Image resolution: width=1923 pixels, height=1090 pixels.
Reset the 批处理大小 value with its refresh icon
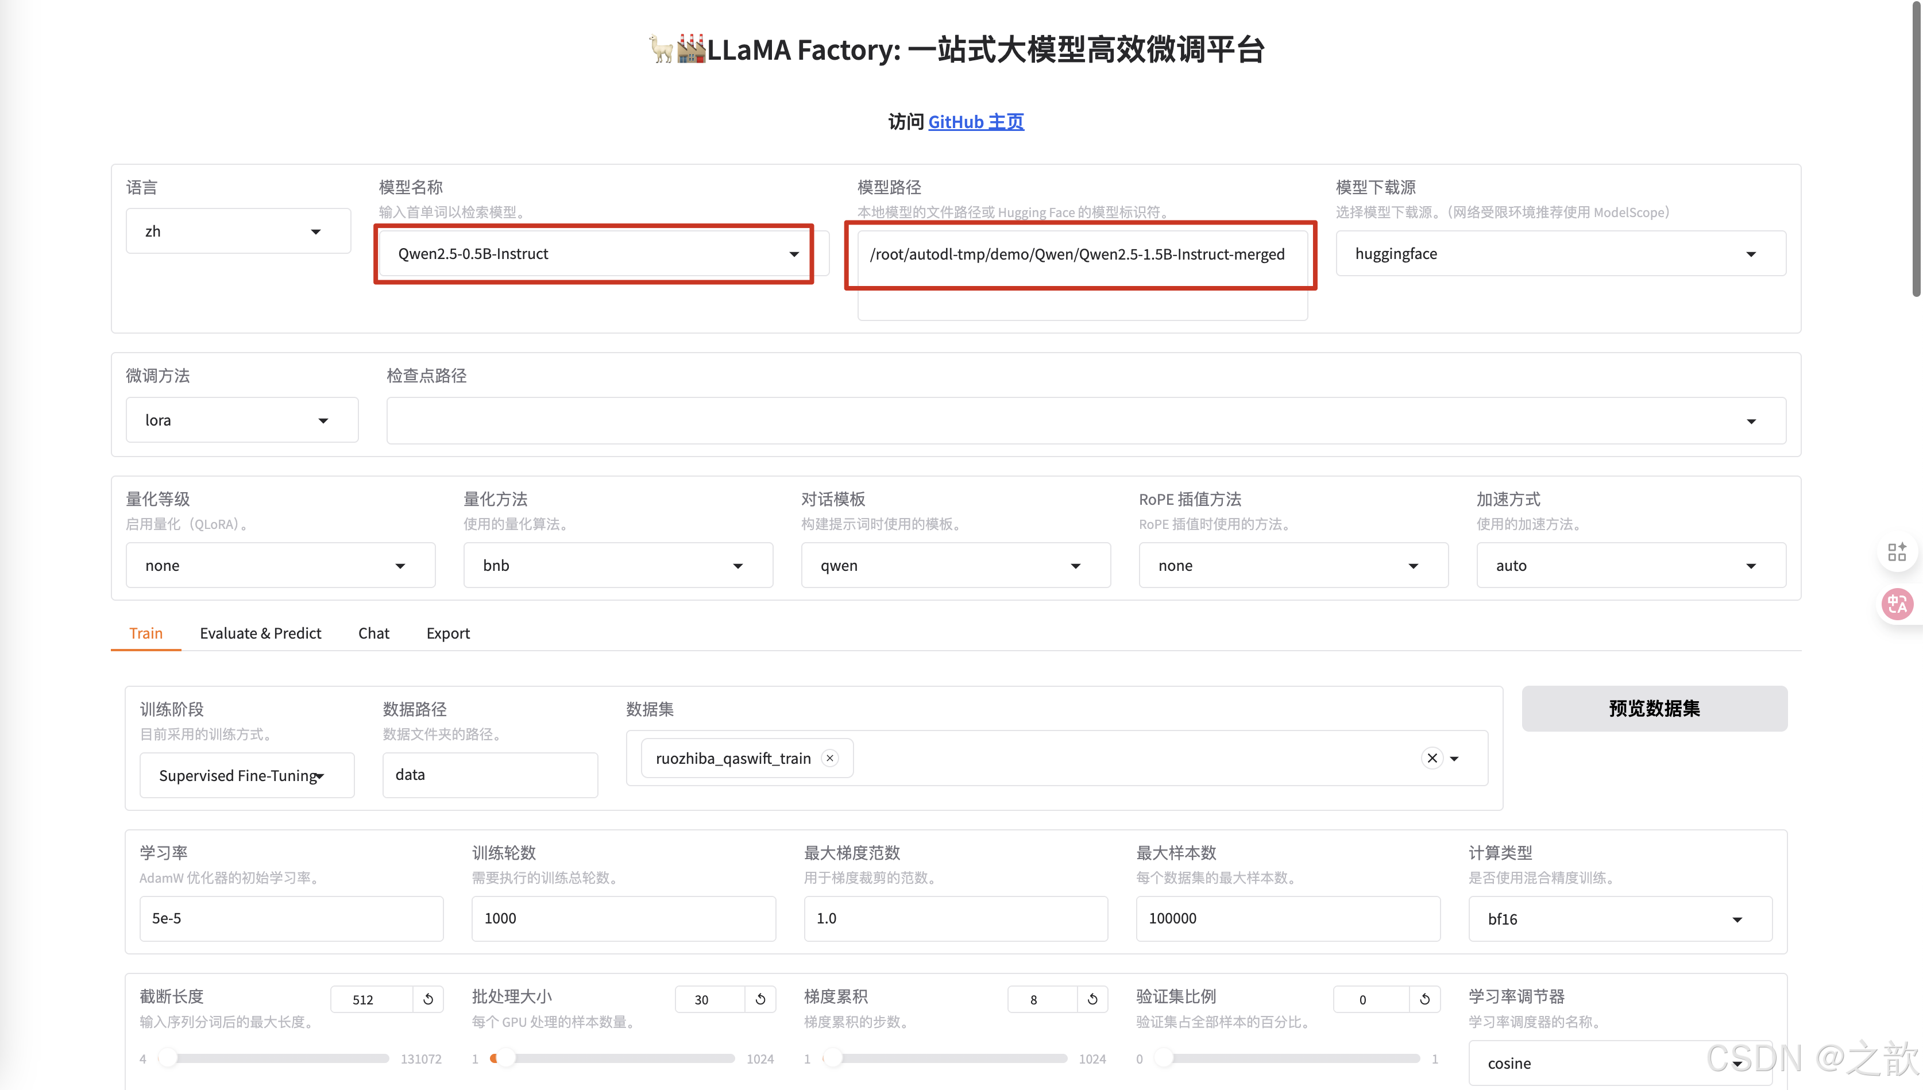(760, 999)
